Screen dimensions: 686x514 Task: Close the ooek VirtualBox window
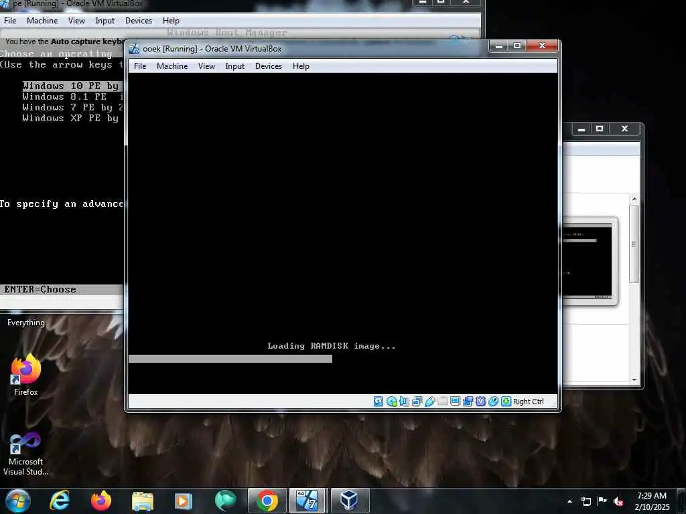click(542, 46)
